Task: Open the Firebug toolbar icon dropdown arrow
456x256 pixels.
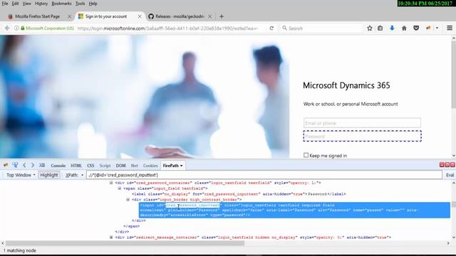Action: click(x=437, y=28)
